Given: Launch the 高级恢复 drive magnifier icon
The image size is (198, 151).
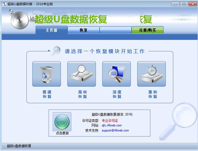Looking at the screenshot, I should [82, 74].
